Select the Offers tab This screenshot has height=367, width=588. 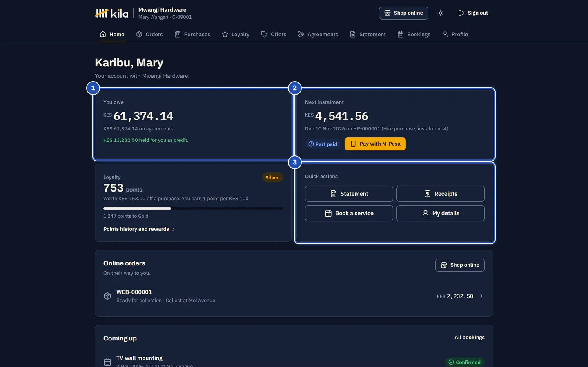(274, 34)
